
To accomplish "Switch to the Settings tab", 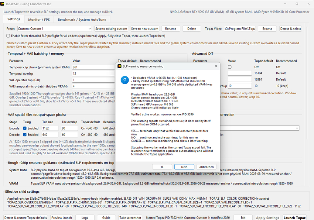I will pyautogui.click(x=14, y=19).
